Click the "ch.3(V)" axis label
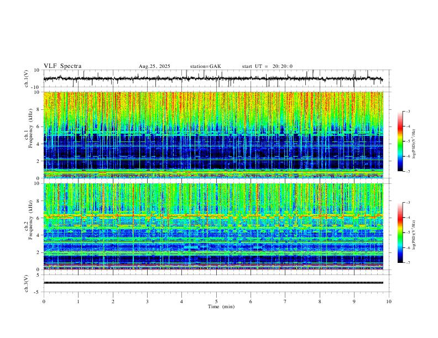Screen dimensions: 438x338 point(27,283)
